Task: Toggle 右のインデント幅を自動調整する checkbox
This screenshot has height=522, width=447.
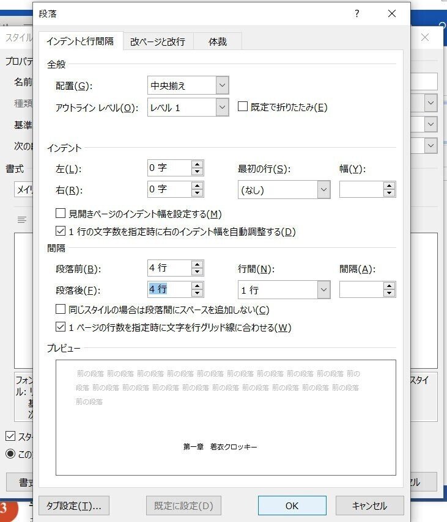Action: (x=61, y=231)
